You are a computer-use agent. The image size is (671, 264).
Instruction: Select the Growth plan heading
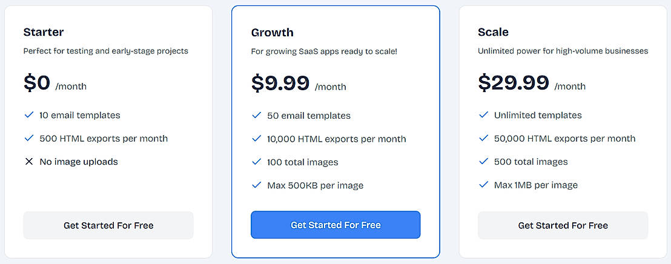click(x=272, y=32)
